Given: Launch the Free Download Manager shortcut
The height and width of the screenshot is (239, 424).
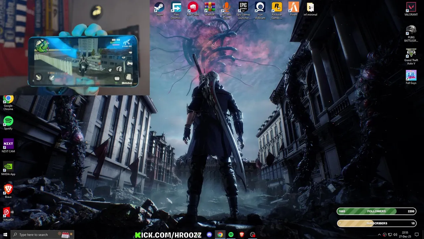Looking at the screenshot, I should click(x=176, y=11).
